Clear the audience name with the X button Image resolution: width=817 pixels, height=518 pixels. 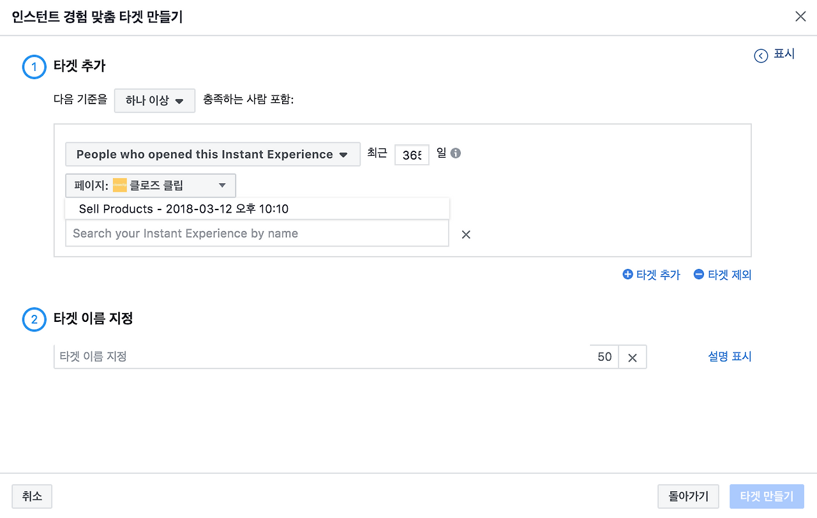pyautogui.click(x=633, y=356)
